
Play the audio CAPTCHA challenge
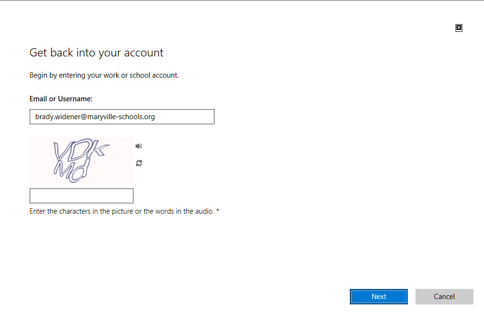(x=138, y=146)
